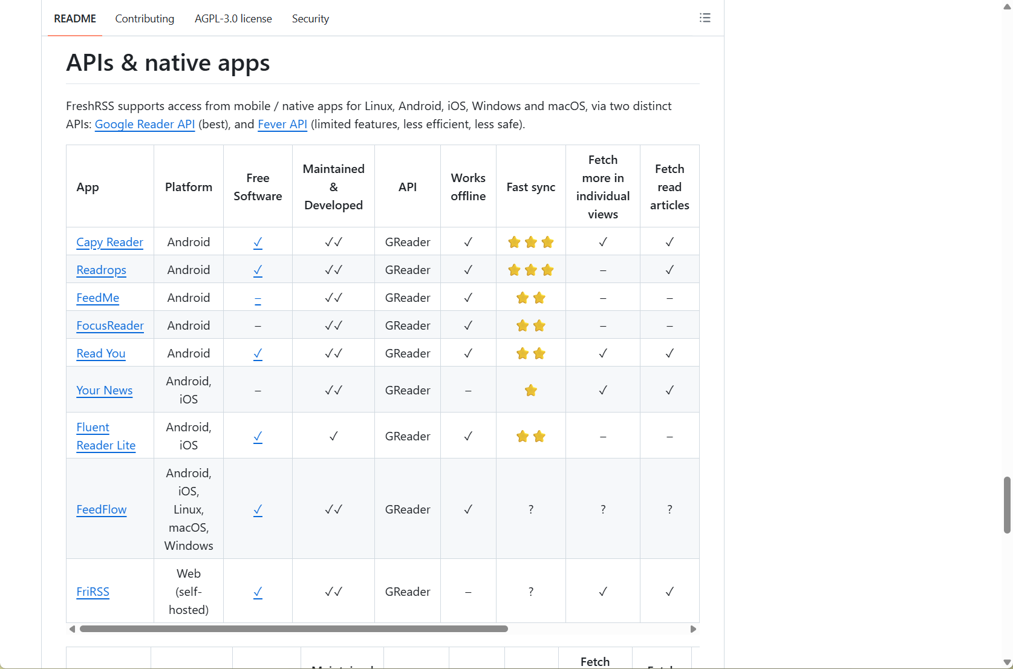
Task: Click "GReader" in the FriRSS row
Action: point(408,592)
